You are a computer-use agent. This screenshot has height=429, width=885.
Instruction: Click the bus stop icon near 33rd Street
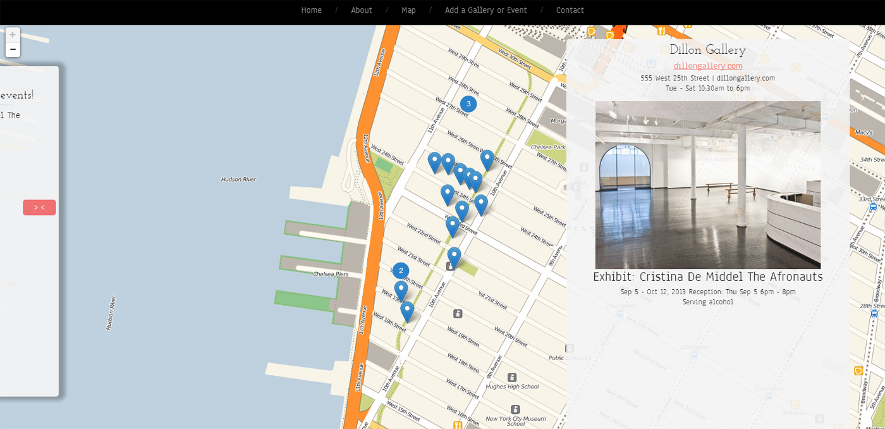[873, 207]
